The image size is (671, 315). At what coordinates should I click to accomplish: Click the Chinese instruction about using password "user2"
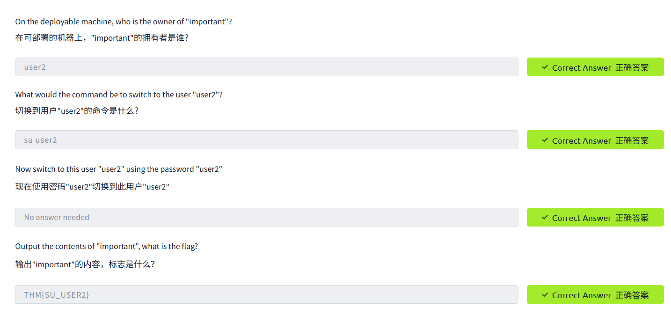pyautogui.click(x=92, y=187)
